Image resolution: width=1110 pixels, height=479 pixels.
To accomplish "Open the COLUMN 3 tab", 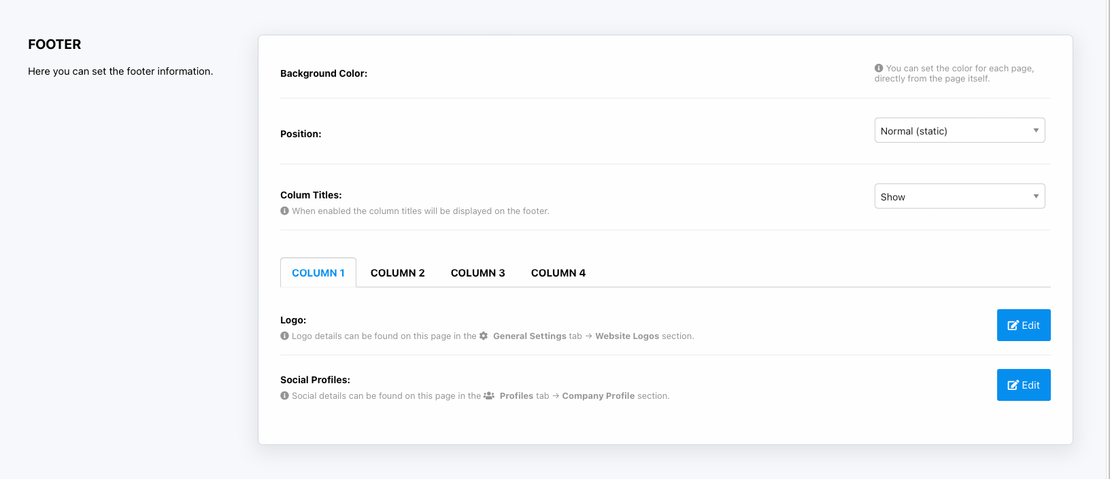I will click(x=477, y=272).
